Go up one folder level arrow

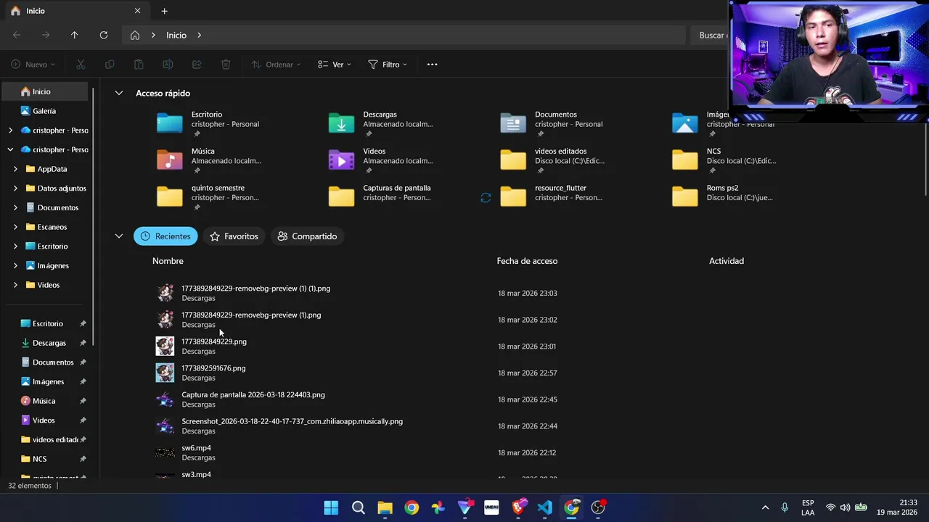[74, 35]
